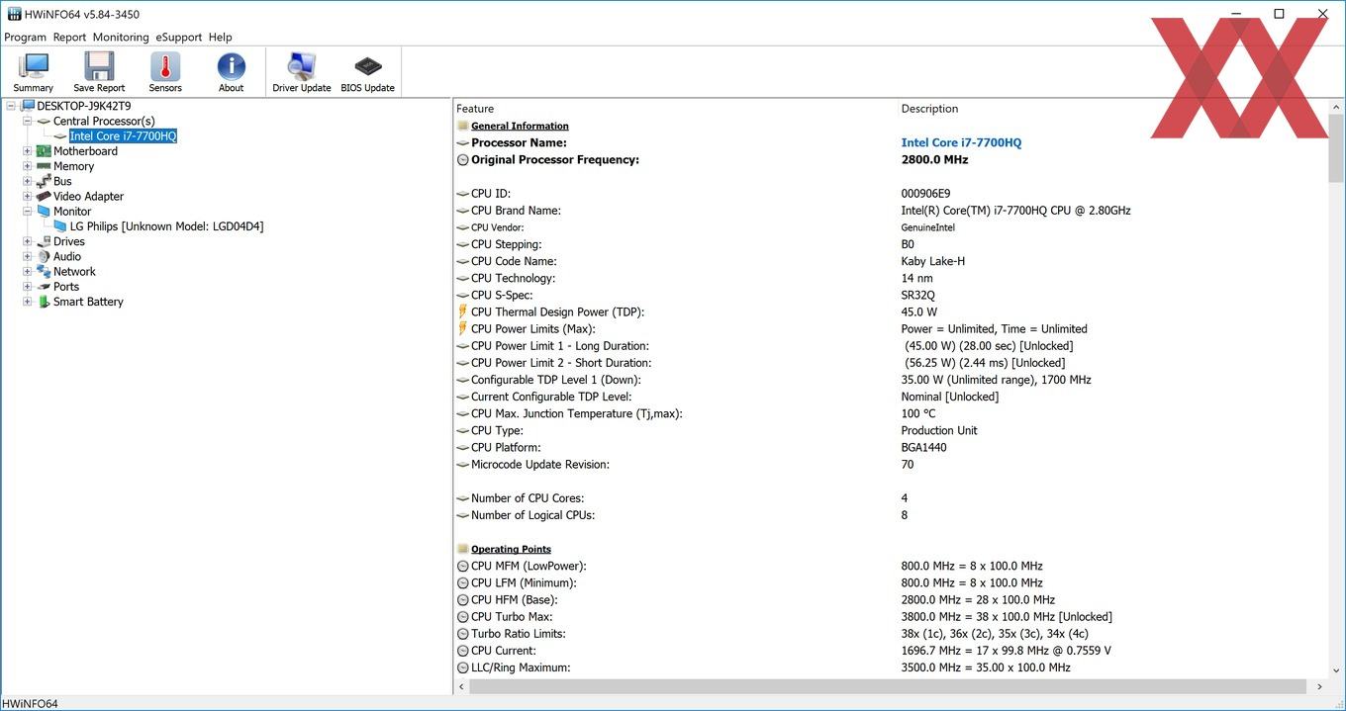Select the Memory tree icon

tap(44, 166)
